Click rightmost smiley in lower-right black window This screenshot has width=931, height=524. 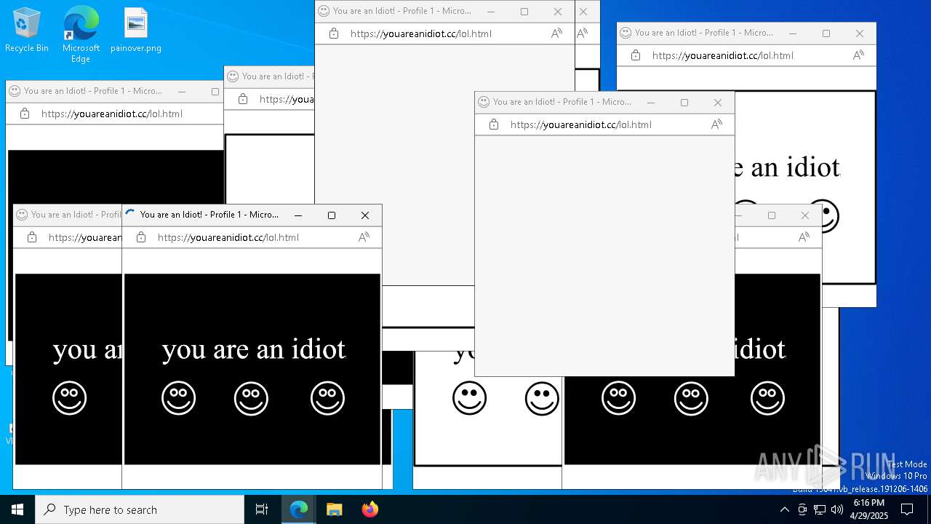click(x=767, y=398)
